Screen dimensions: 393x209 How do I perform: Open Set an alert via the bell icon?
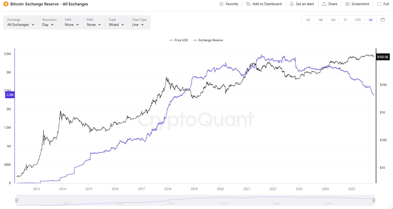click(x=292, y=4)
